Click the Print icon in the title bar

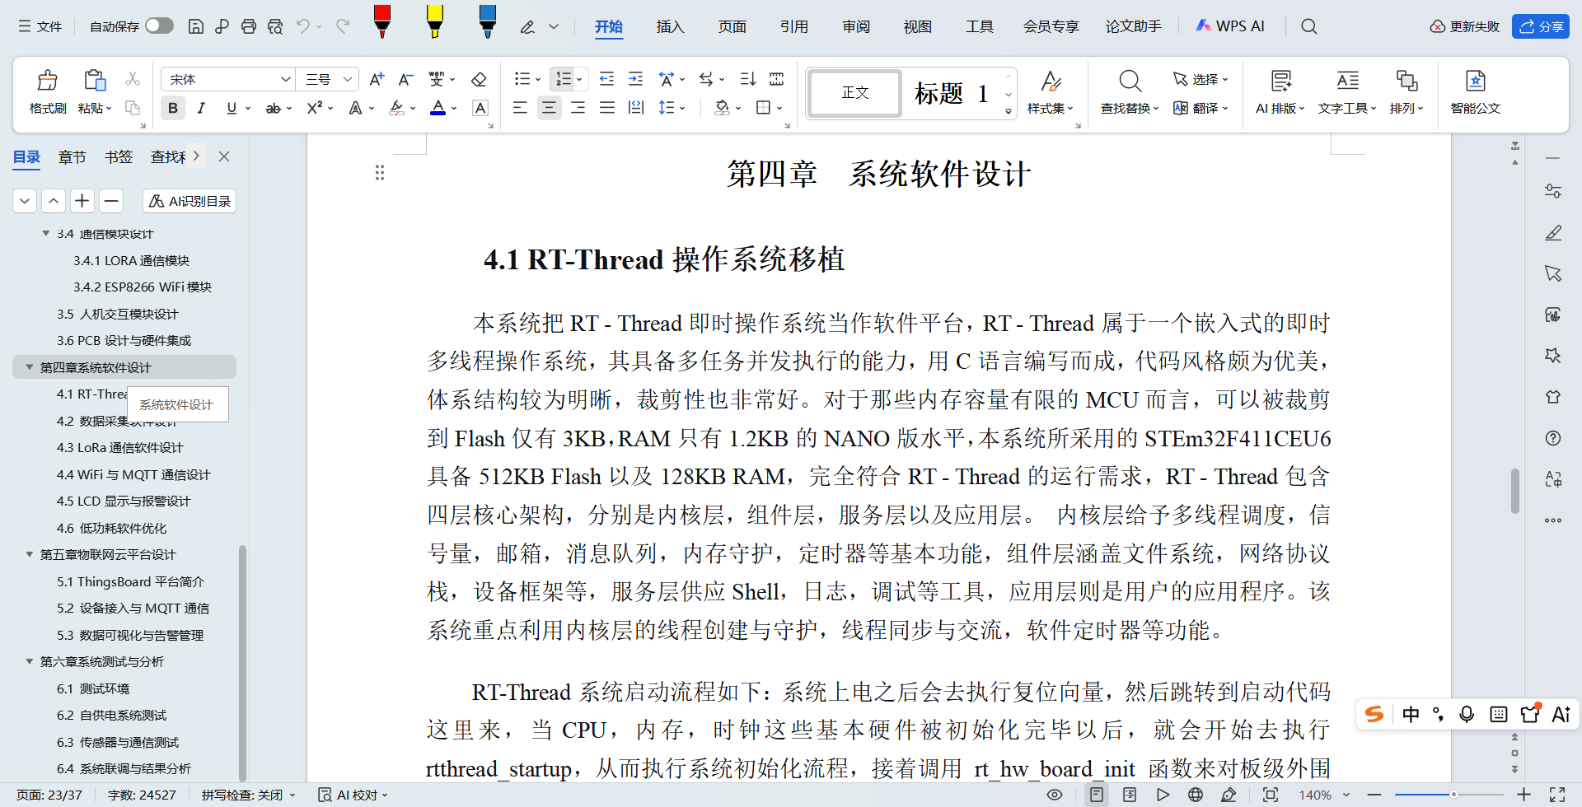click(249, 26)
